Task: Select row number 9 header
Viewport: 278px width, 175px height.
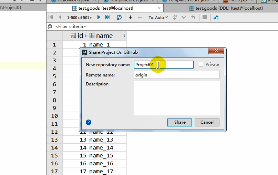Action: 54,108
